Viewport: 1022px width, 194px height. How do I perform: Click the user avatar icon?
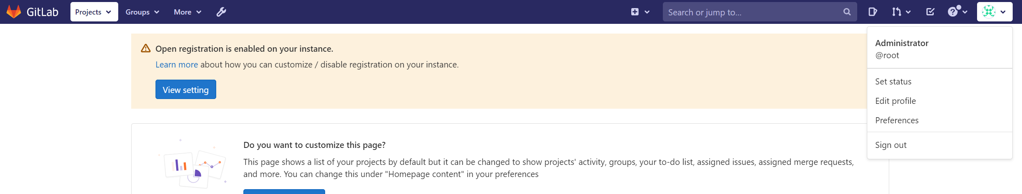click(x=989, y=12)
